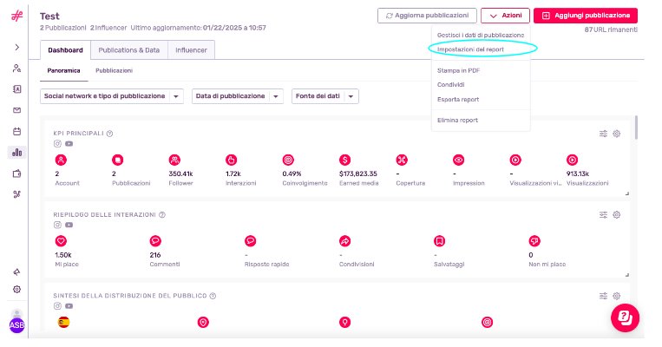The width and height of the screenshot is (662, 347).
Task: Expand the sidebar with the chevron arrow
Action: pyautogui.click(x=16, y=48)
